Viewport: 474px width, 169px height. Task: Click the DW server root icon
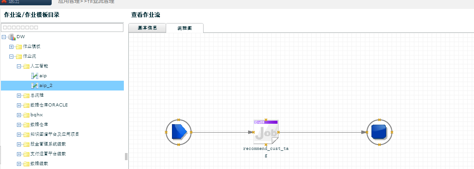(12, 37)
